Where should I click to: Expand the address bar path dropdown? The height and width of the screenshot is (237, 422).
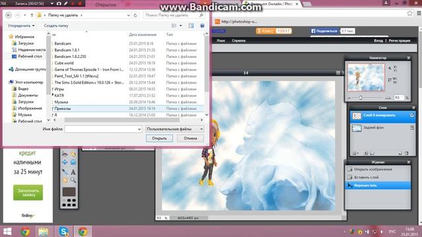tap(129, 16)
